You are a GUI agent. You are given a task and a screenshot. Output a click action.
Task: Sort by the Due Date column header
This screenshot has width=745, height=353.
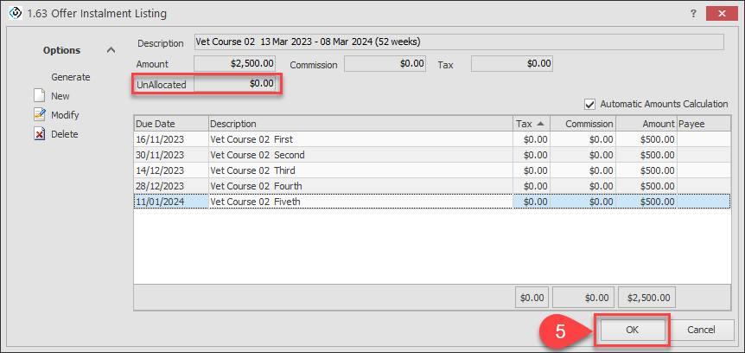(170, 124)
